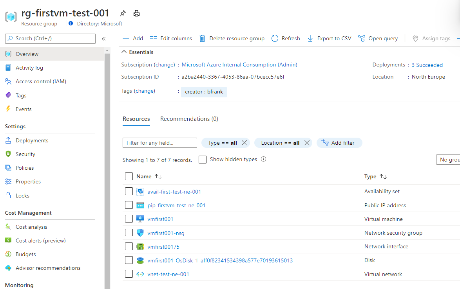Open deployments via 3 Succeeded link
460x289 pixels.
[x=427, y=65]
